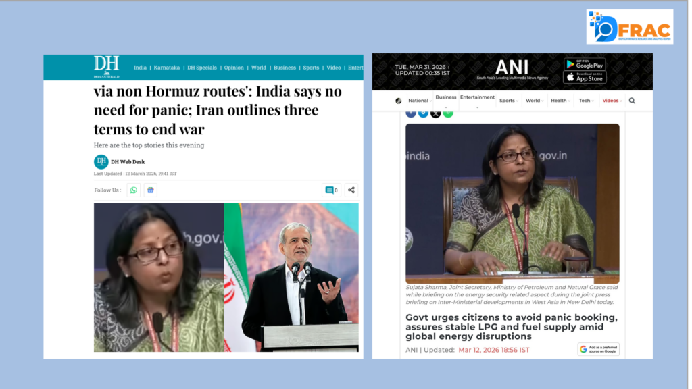Click the Govt urges citizens headline

point(512,327)
